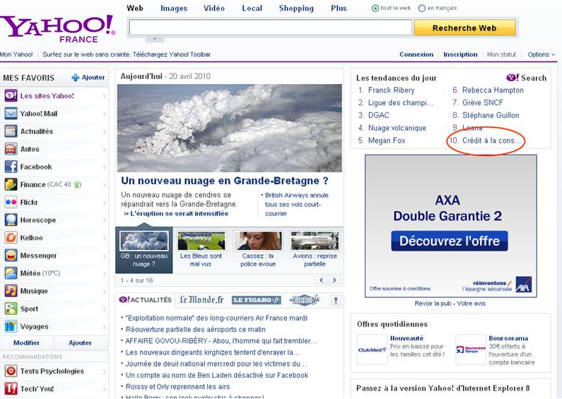This screenshot has width=562, height=399.
Task: Select the Y! Actualités news tab
Action: [x=145, y=300]
